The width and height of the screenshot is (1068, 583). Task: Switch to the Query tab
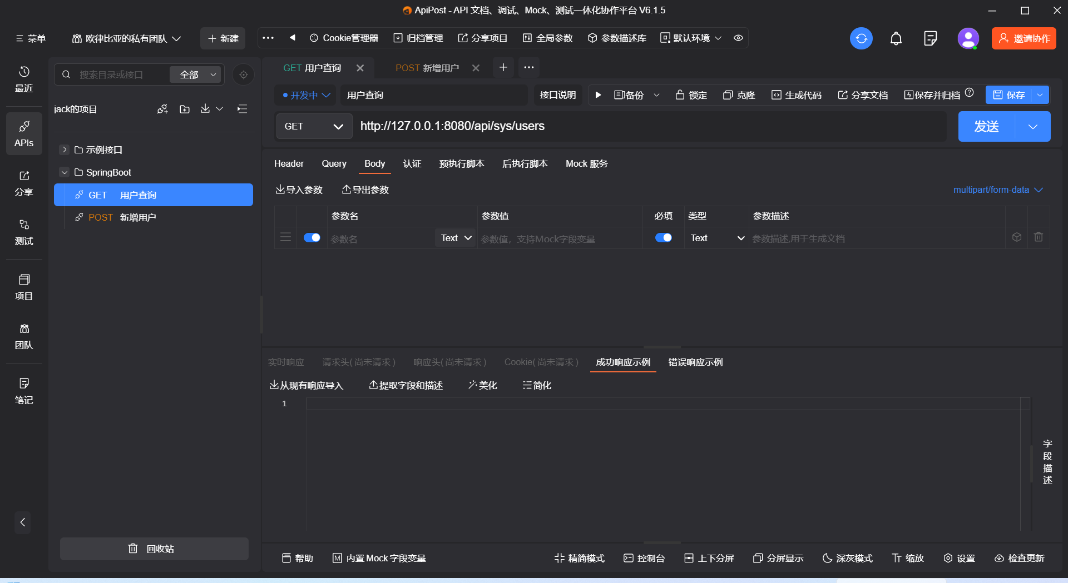pos(334,163)
